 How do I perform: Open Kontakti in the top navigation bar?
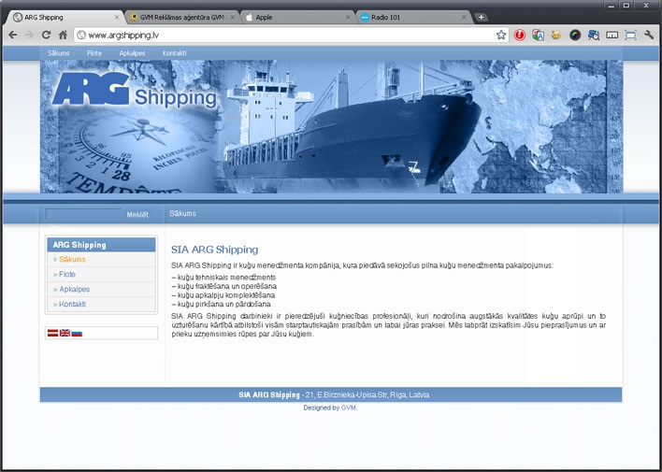click(x=174, y=53)
